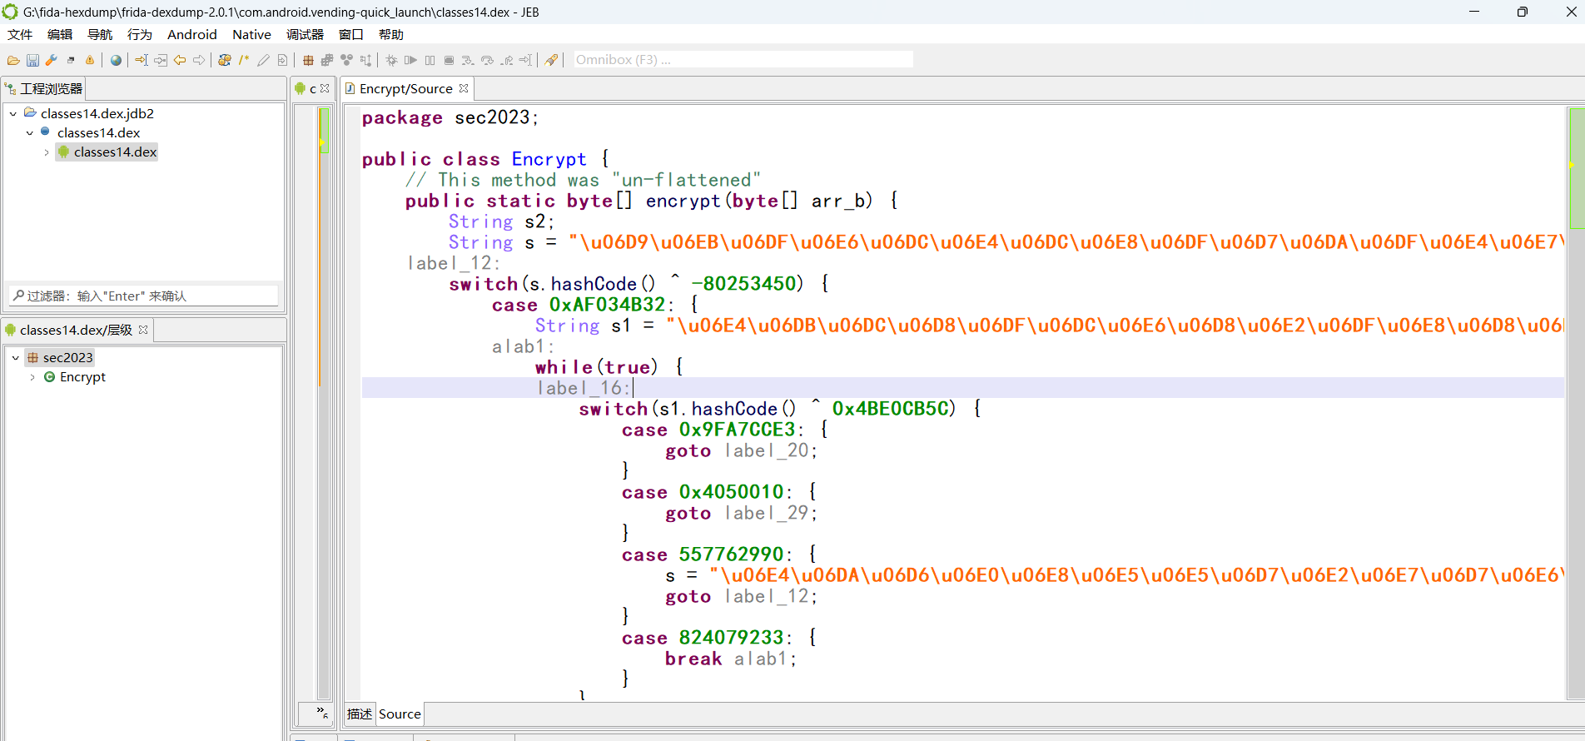This screenshot has height=741, width=1585.
Task: Open the Android menu
Action: pyautogui.click(x=191, y=34)
